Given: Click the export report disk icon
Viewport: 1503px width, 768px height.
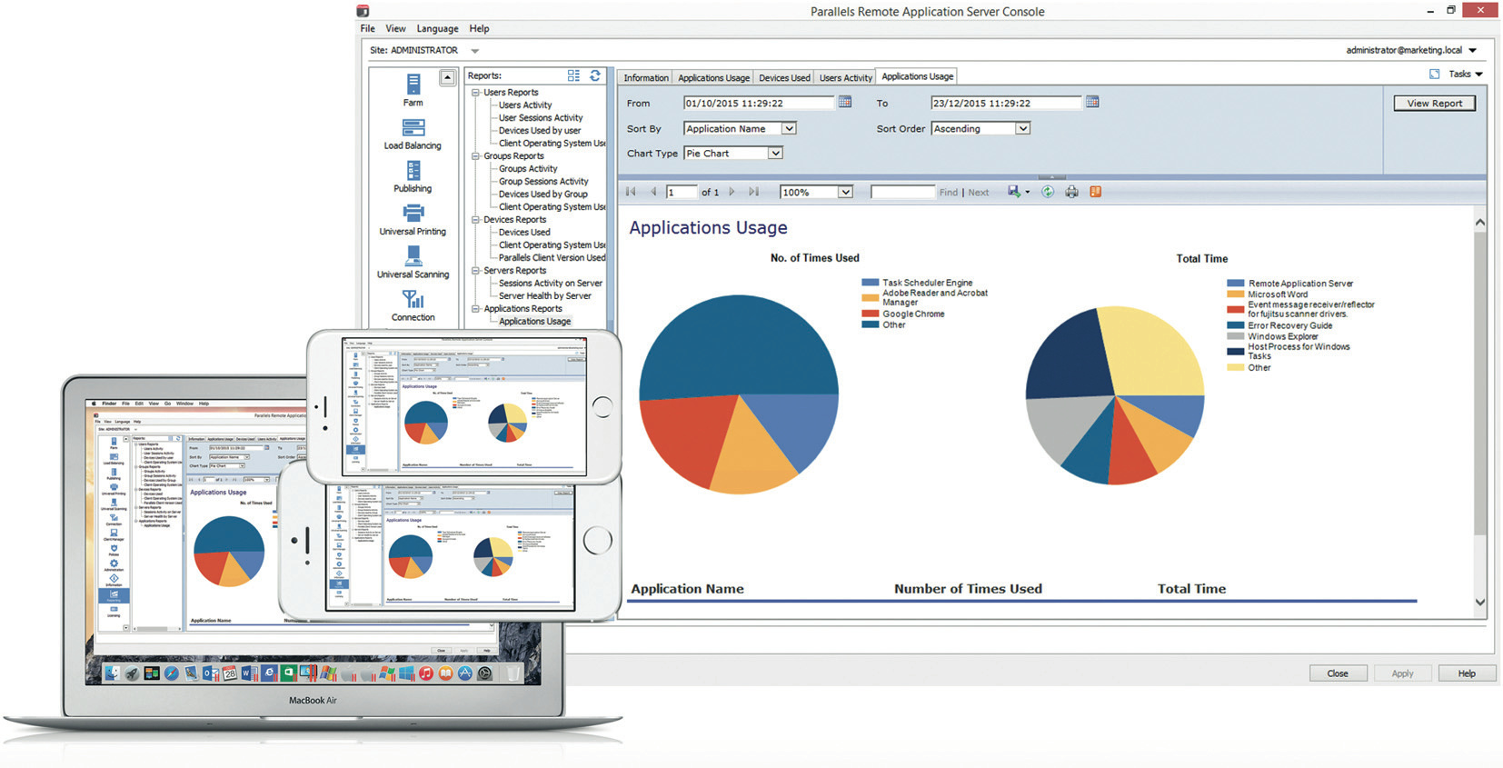Looking at the screenshot, I should point(1014,192).
